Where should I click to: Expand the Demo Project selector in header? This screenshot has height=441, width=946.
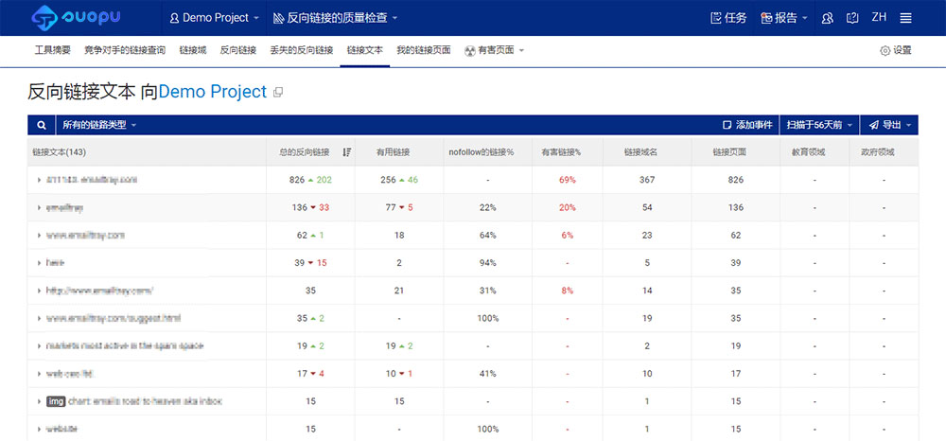pyautogui.click(x=214, y=18)
